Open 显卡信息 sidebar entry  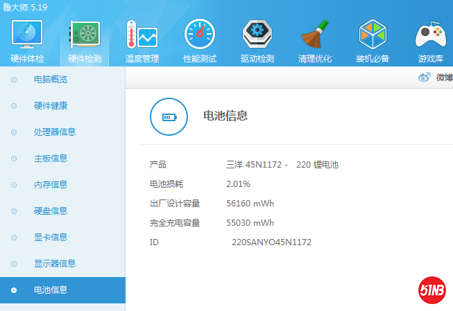51,238
